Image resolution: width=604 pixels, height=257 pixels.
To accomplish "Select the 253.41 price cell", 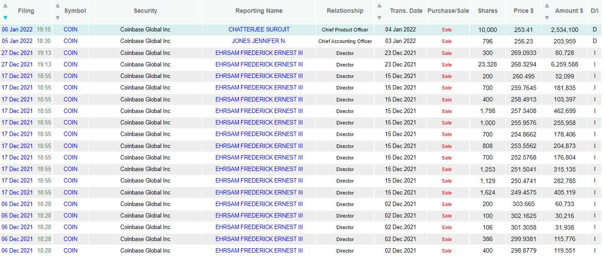I will click(524, 30).
